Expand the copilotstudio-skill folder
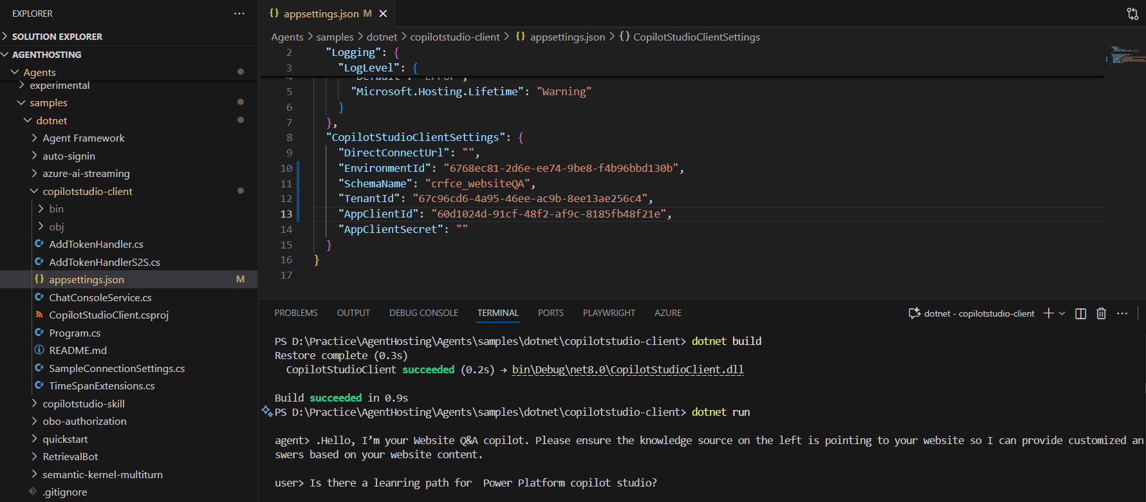 pos(84,404)
